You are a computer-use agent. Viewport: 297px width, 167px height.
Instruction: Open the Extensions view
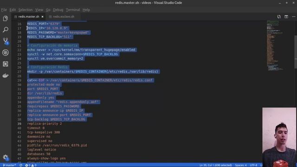6,64
